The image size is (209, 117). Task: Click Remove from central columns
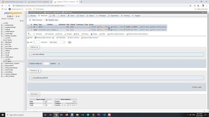[137, 34]
